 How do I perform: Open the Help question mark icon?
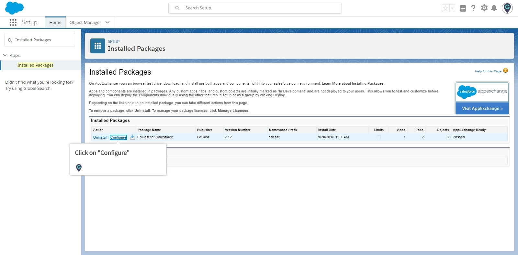tap(473, 8)
